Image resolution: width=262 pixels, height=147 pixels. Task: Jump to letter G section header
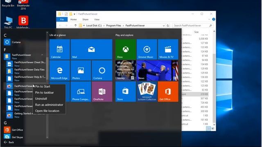5,123
